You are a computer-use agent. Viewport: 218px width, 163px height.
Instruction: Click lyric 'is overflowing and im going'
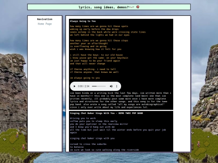point(88,46)
